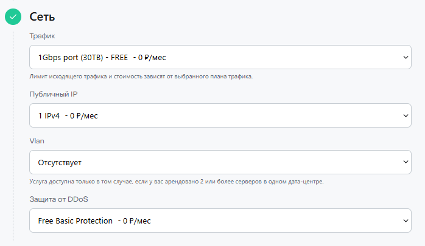Click the Трафик field label

tap(42, 36)
